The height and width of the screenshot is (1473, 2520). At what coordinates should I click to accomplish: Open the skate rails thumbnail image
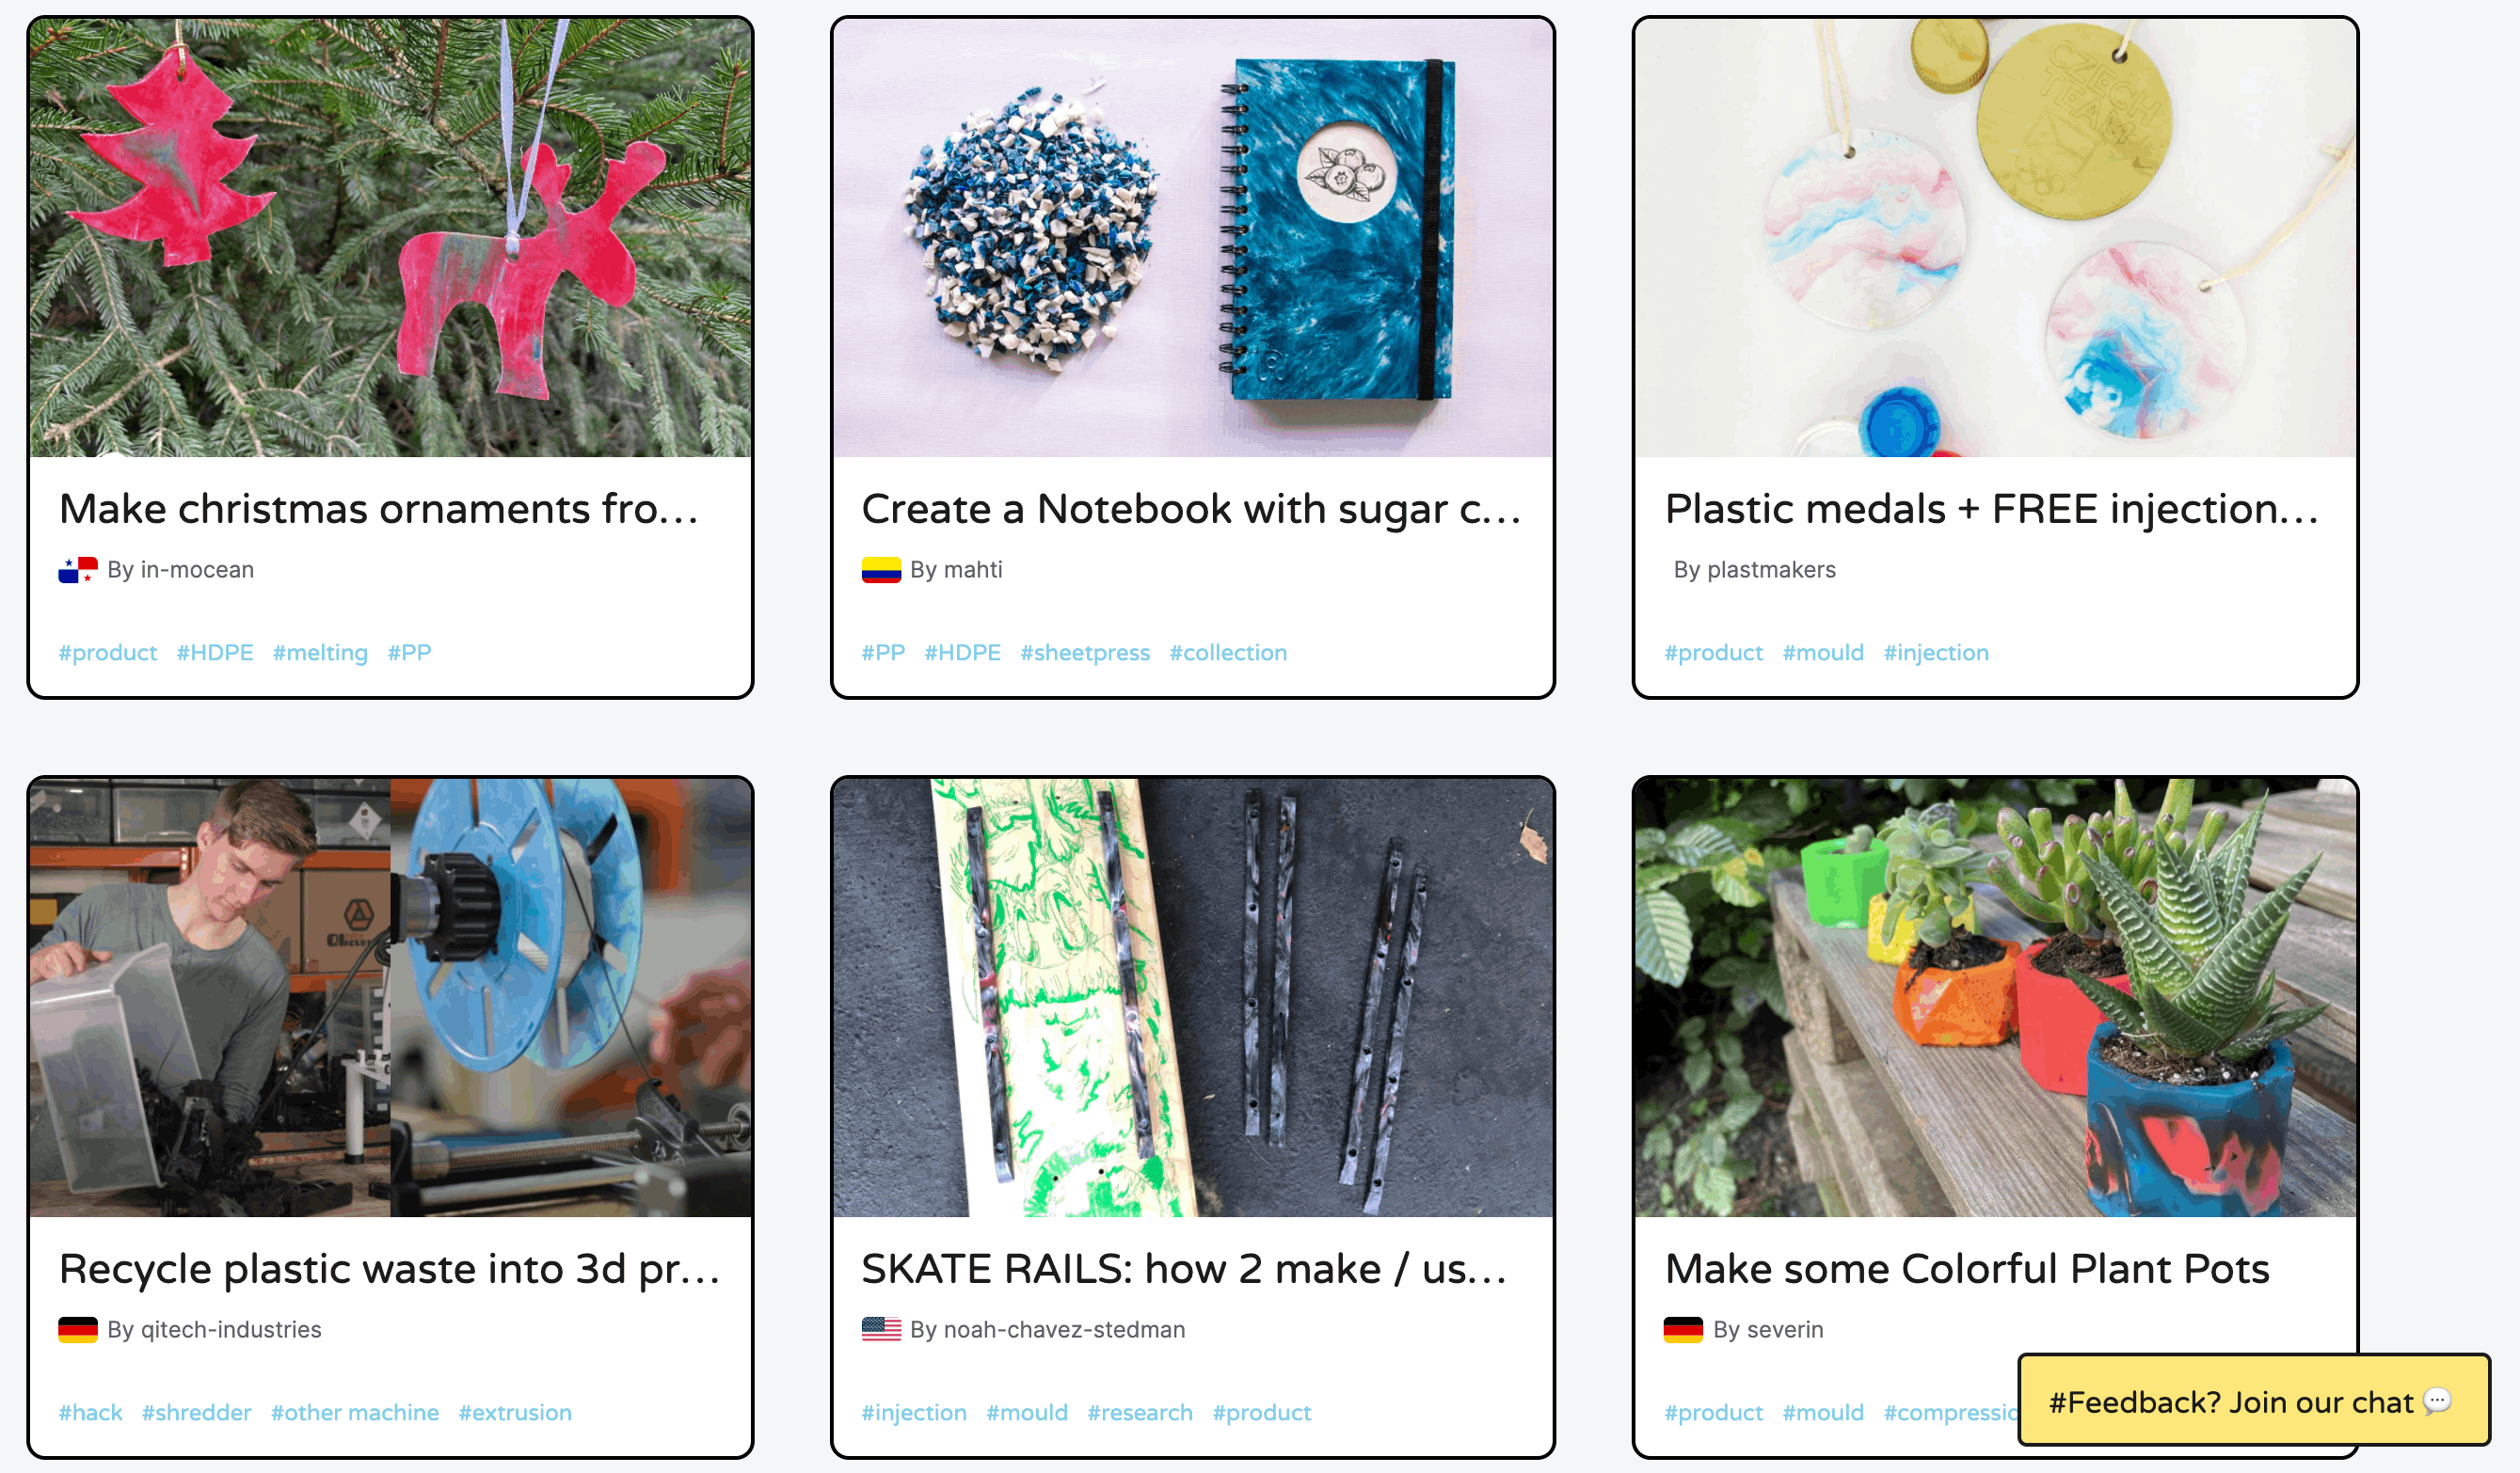click(x=1193, y=997)
